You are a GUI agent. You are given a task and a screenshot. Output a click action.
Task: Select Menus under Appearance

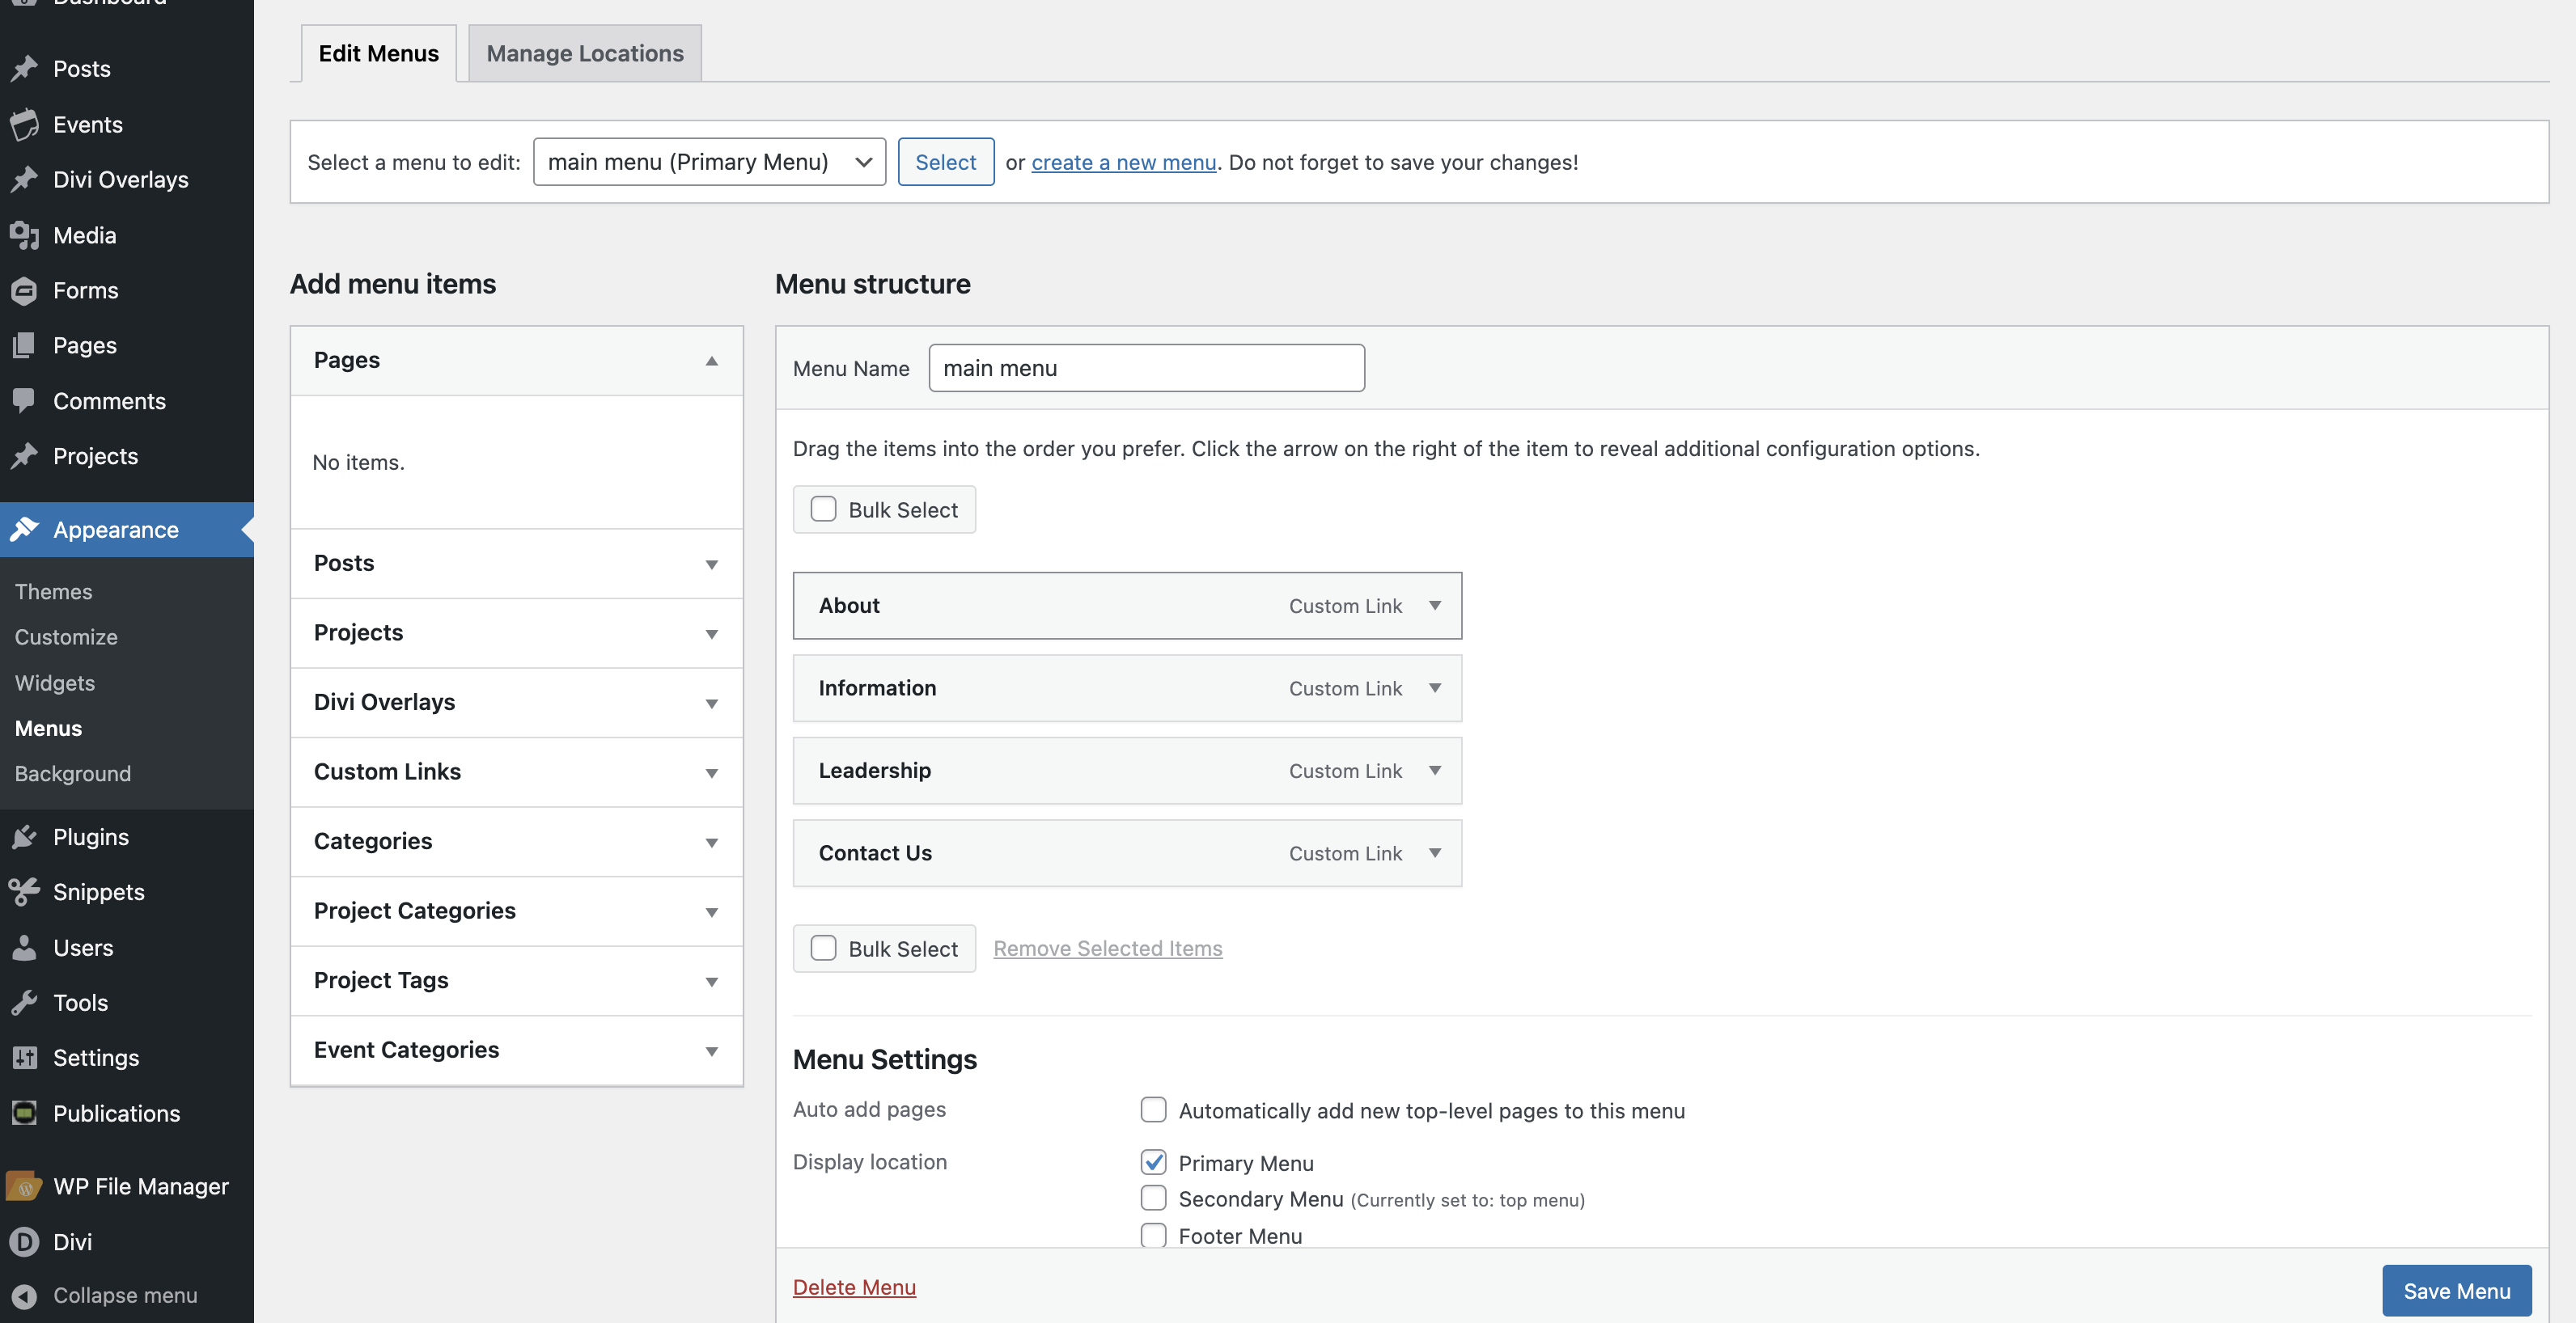click(47, 728)
